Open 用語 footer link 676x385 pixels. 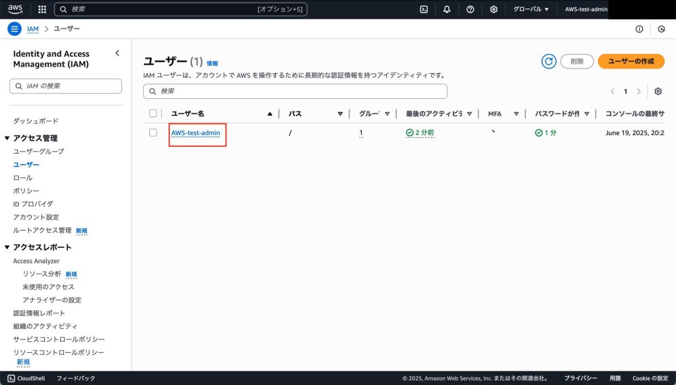(615, 378)
